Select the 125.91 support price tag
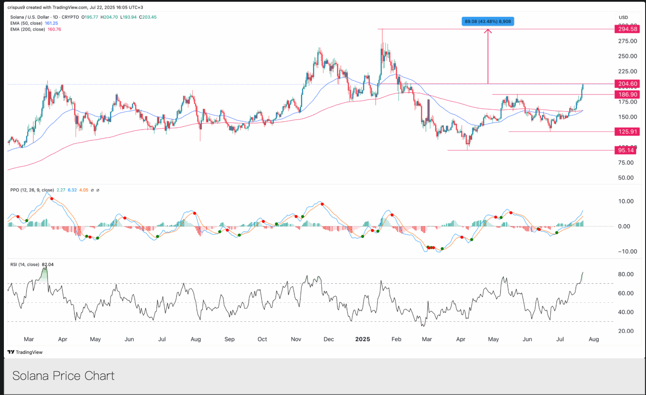 pyautogui.click(x=627, y=132)
